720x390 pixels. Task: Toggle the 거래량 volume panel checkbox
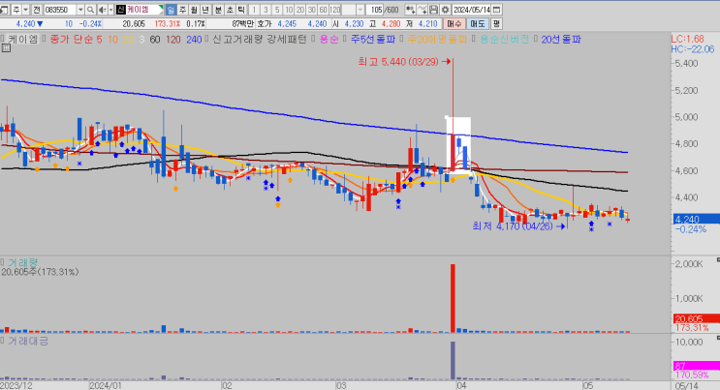pyautogui.click(x=2, y=262)
